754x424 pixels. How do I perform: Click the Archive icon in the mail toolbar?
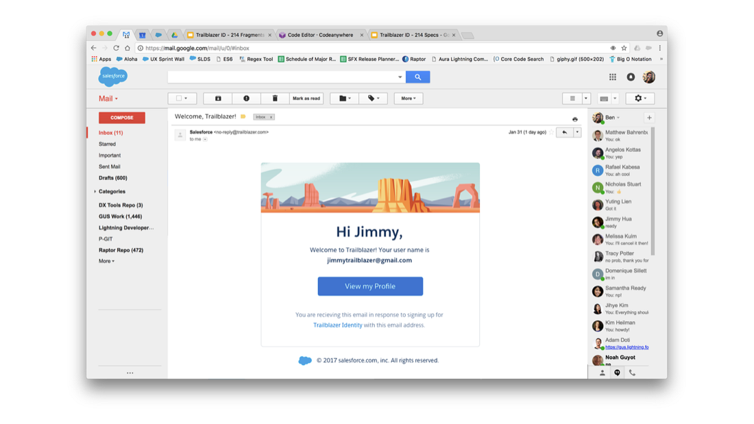coord(218,99)
